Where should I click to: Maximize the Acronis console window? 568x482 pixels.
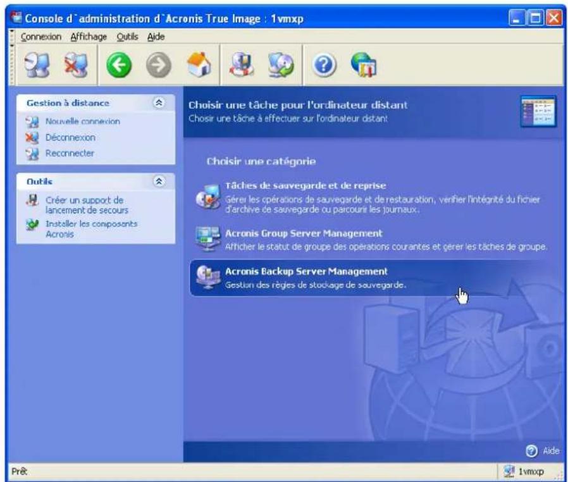point(535,18)
